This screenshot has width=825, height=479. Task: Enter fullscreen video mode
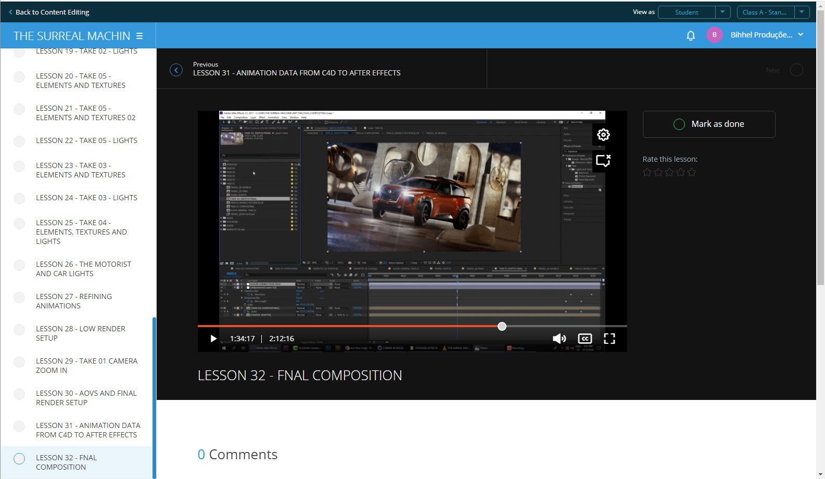coord(609,339)
